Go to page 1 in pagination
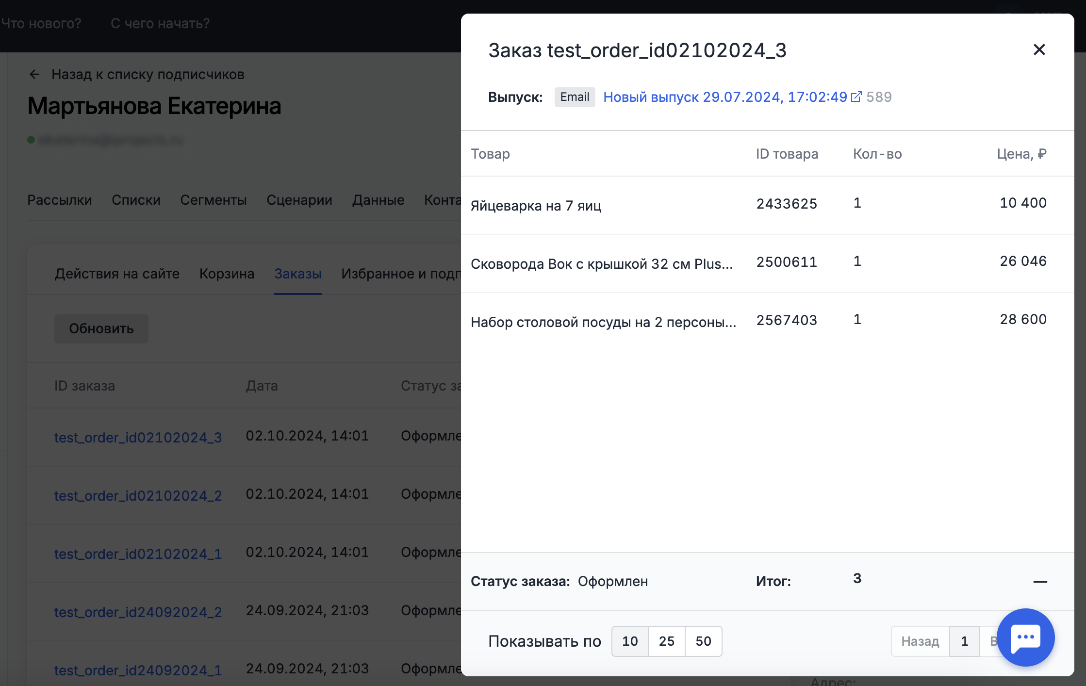This screenshot has width=1086, height=686. 964,641
